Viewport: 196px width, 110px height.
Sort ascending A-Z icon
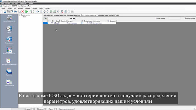pyautogui.click(x=31, y=12)
